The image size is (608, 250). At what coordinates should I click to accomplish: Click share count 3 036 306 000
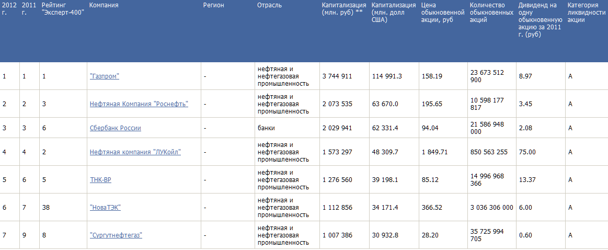click(491, 208)
